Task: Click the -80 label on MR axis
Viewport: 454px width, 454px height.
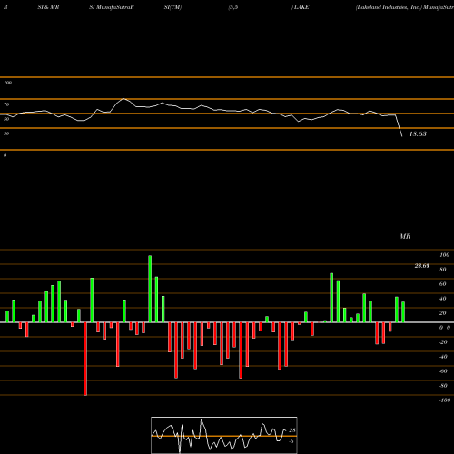Action: 443,386
